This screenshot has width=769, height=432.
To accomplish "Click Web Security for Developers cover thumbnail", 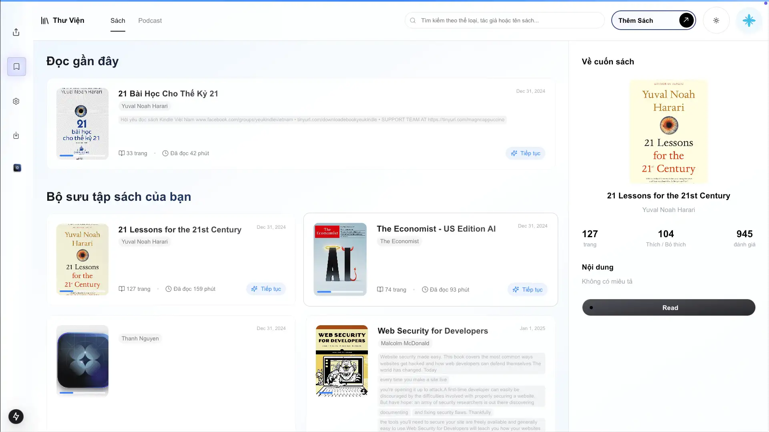I will (x=341, y=361).
